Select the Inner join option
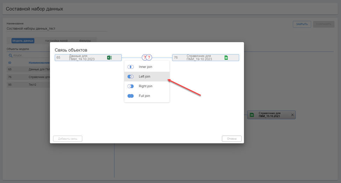Image resolution: width=341 pixels, height=183 pixels. (x=145, y=67)
